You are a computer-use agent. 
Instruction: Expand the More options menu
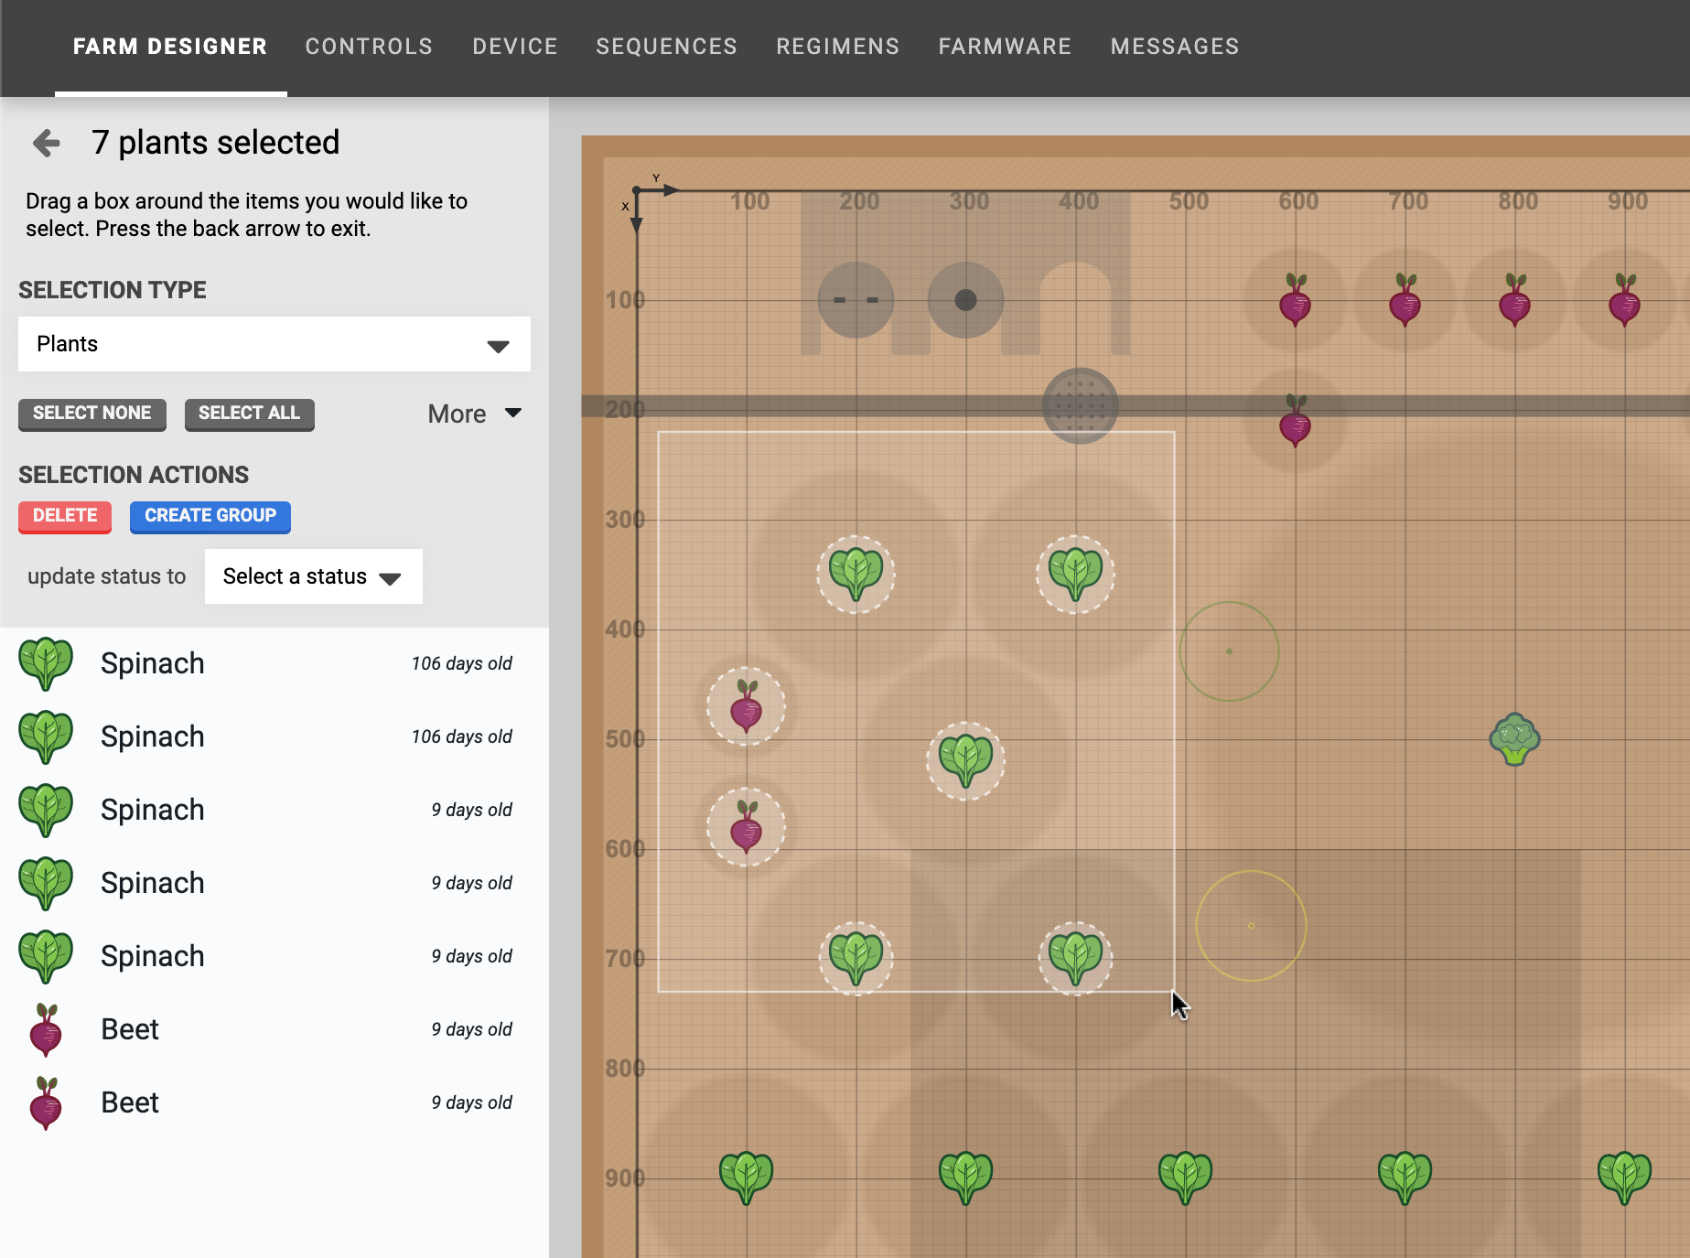coord(474,414)
